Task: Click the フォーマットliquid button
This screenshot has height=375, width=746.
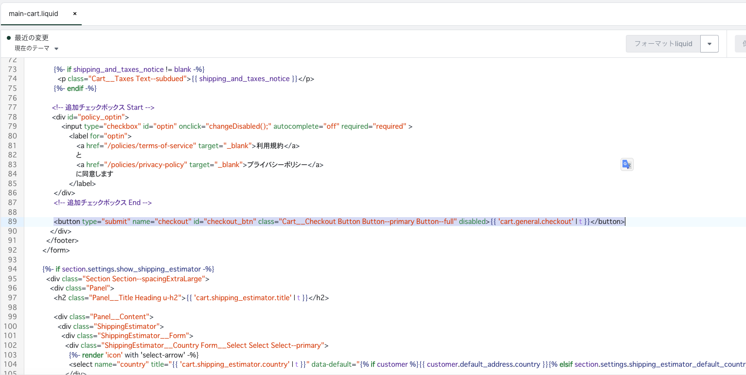Action: 663,44
